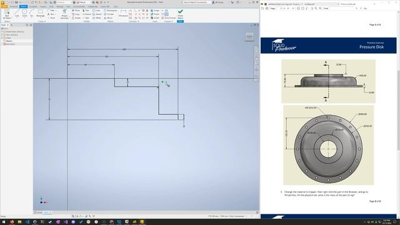Select the Rectangular pattern tool

[x=111, y=11]
